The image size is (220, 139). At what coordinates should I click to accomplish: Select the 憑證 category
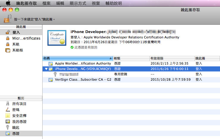coord(16,134)
